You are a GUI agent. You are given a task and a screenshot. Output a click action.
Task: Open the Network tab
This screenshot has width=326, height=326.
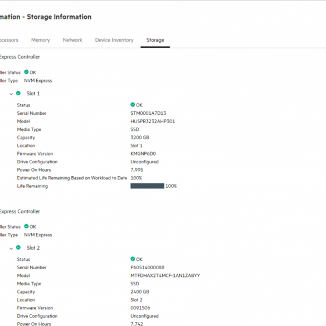[72, 40]
